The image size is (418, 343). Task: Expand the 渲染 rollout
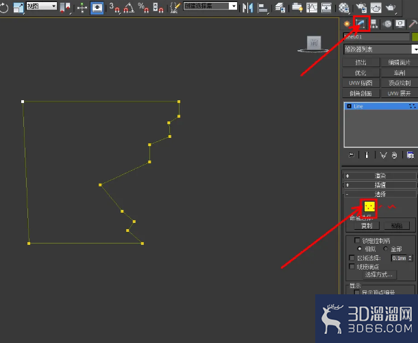380,176
